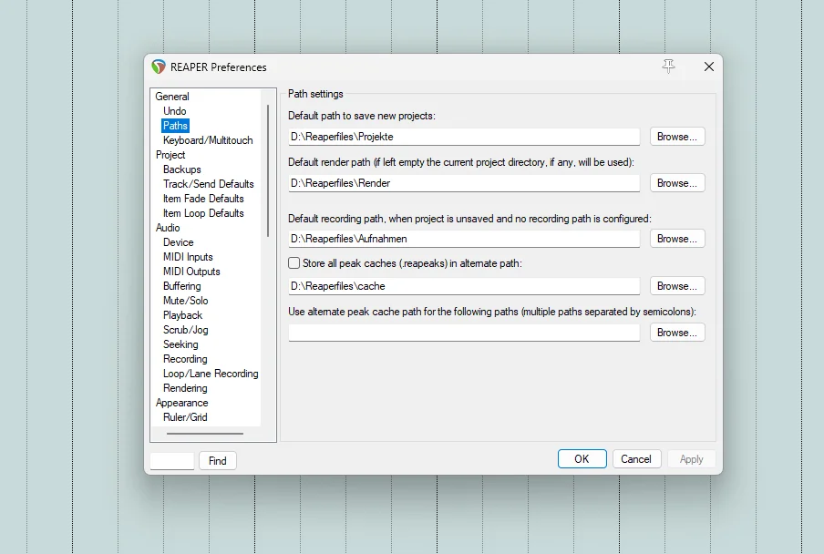Open Scrub/Jog preferences
This screenshot has height=554, width=824.
pyautogui.click(x=186, y=330)
